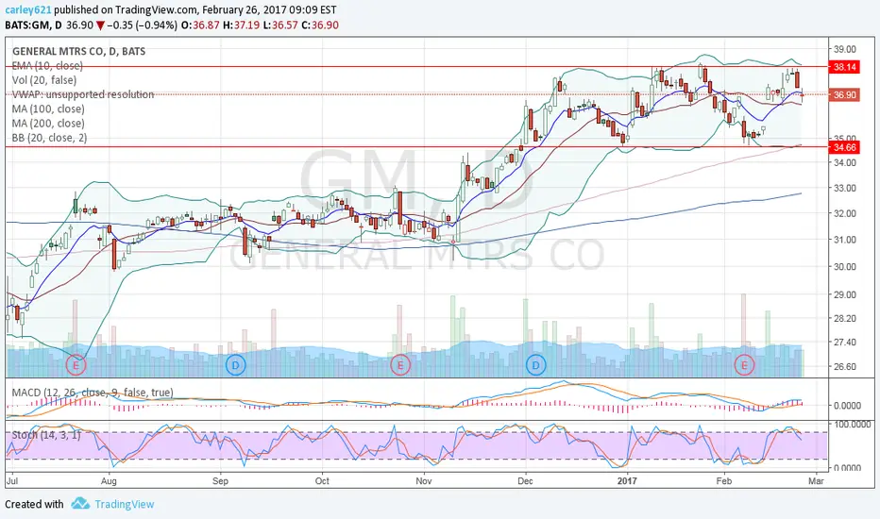880x519 pixels.
Task: Click the 33.00 price axis label
Action: pyautogui.click(x=845, y=188)
